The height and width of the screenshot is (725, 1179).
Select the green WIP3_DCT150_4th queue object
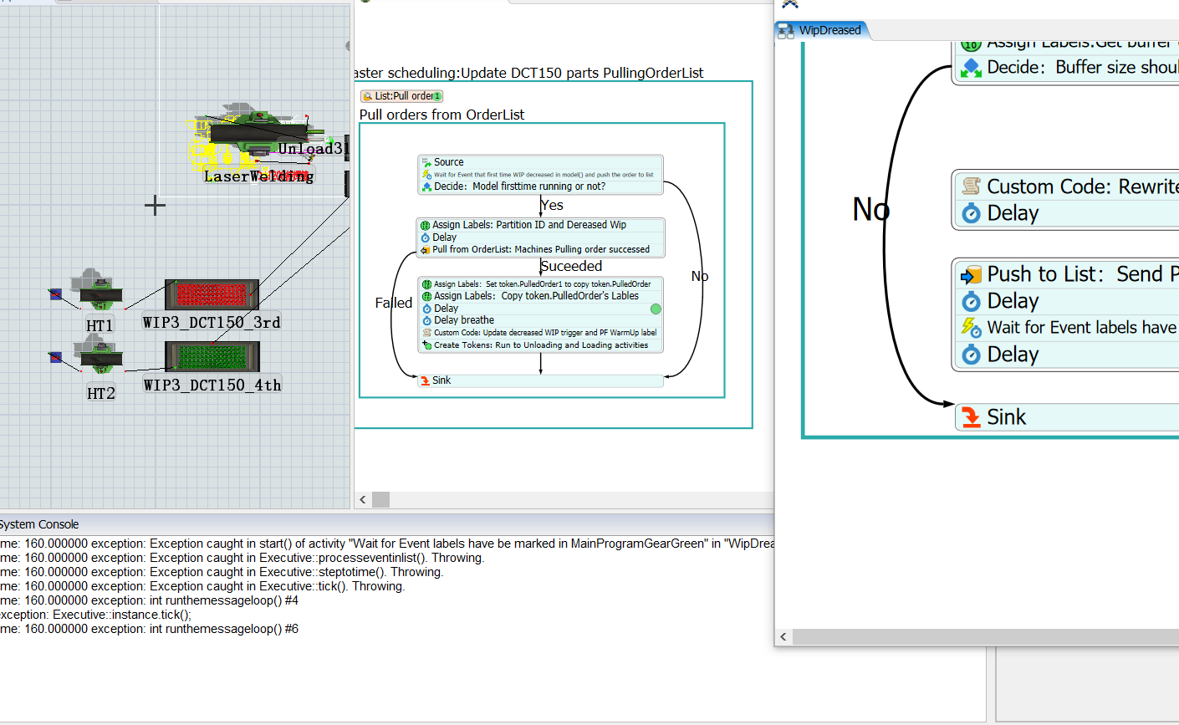(x=212, y=356)
